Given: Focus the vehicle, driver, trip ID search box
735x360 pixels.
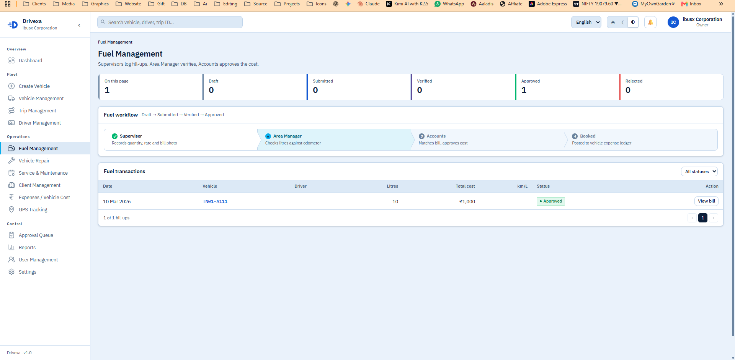Looking at the screenshot, I should [170, 22].
